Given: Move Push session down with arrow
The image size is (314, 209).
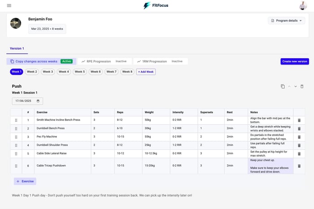Looking at the screenshot, I should (296, 86).
